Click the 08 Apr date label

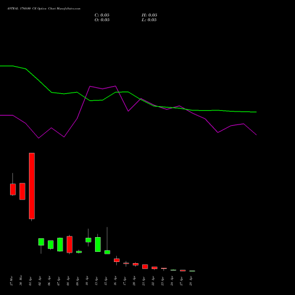click(68, 281)
